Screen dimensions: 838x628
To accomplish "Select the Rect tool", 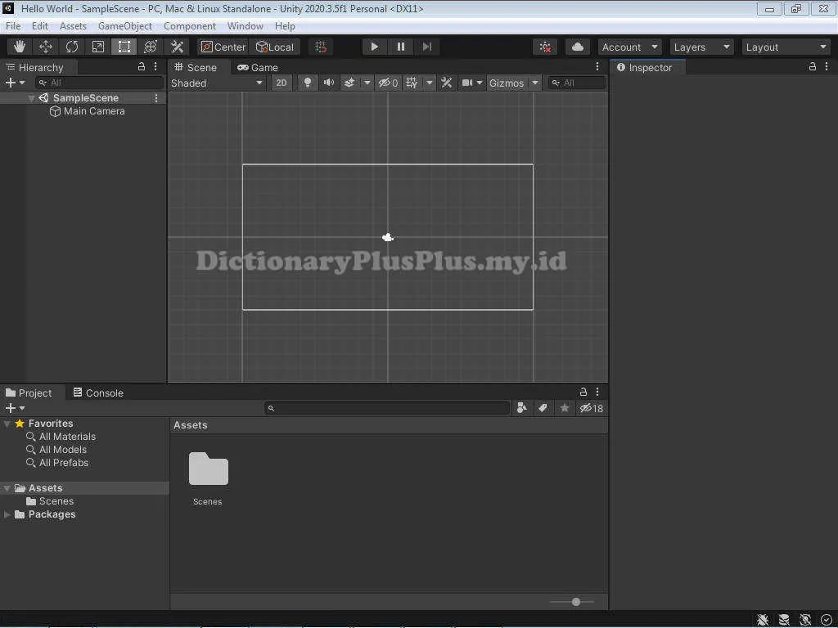I will click(x=124, y=47).
